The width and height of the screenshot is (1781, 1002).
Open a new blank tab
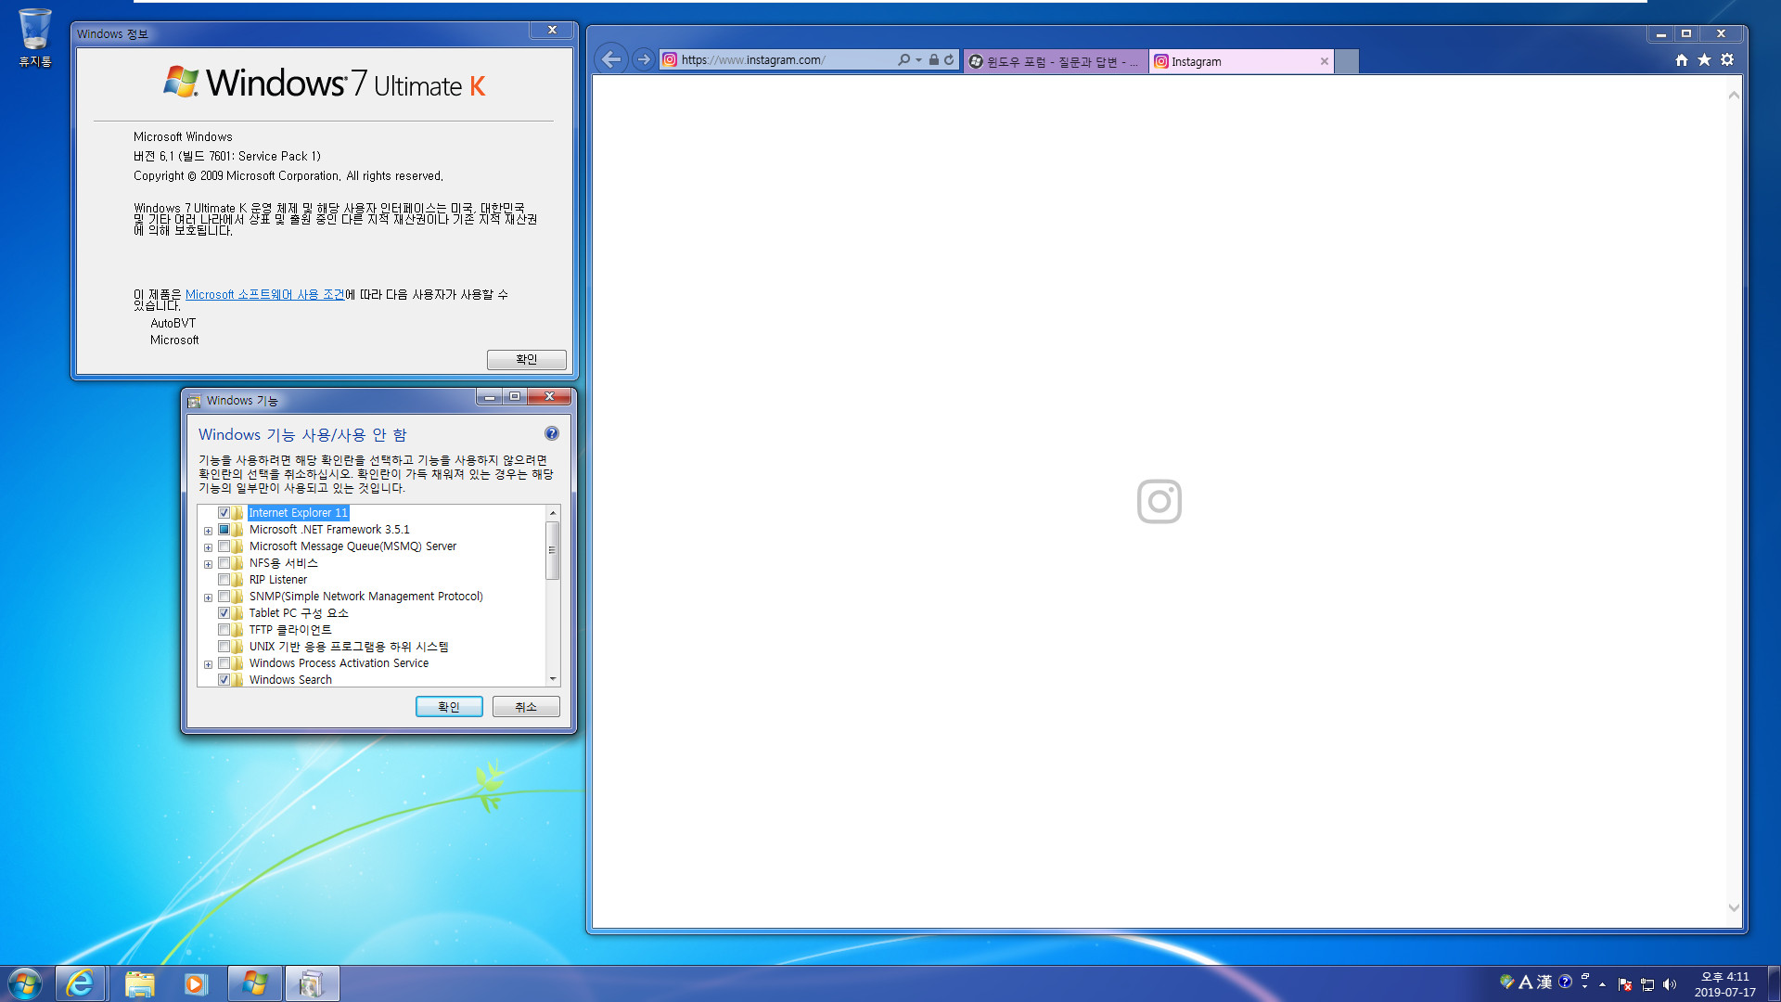tap(1347, 61)
